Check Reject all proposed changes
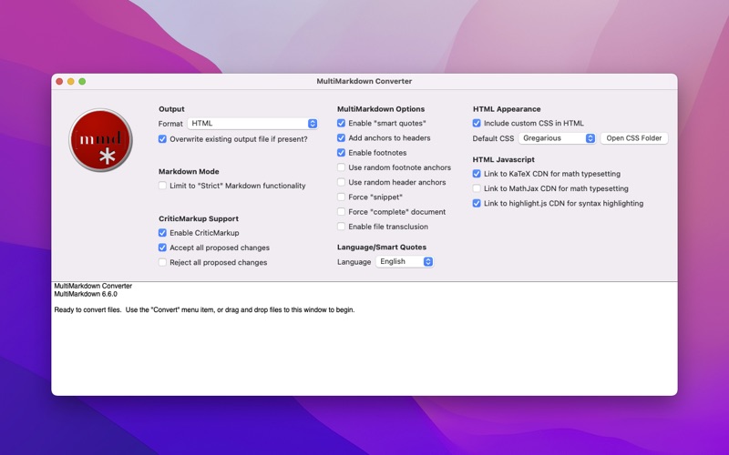 tap(162, 263)
